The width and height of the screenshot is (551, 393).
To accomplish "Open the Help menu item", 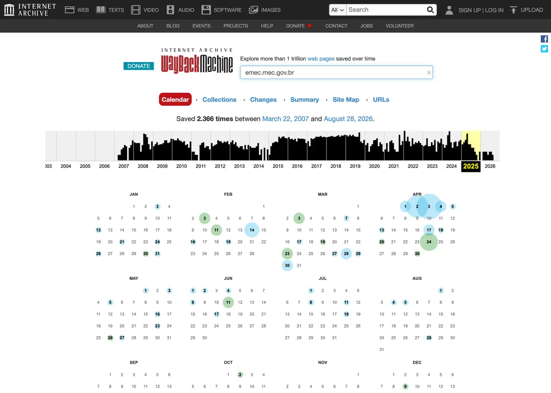I will 267,26.
